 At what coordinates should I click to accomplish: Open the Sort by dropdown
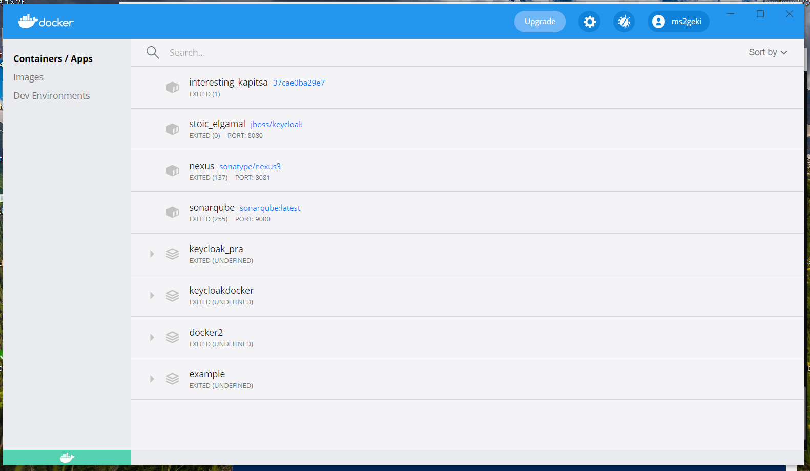pos(767,52)
